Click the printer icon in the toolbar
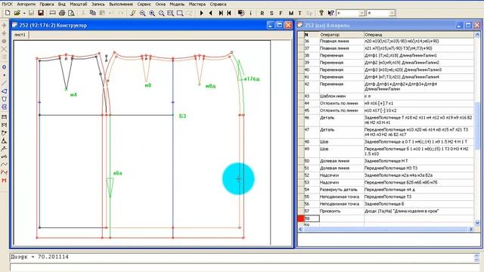The width and height of the screenshot is (484, 272). (62, 13)
